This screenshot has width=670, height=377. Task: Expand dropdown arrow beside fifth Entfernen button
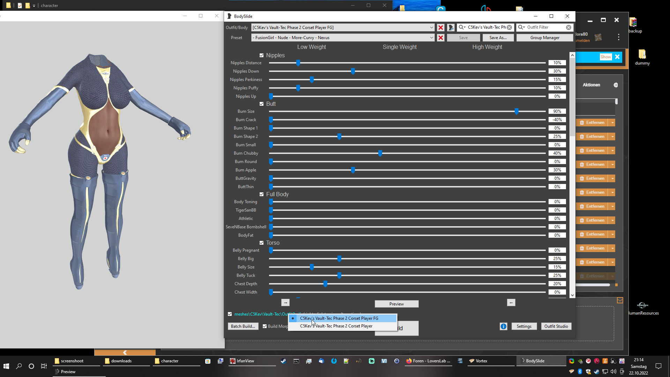(x=612, y=178)
